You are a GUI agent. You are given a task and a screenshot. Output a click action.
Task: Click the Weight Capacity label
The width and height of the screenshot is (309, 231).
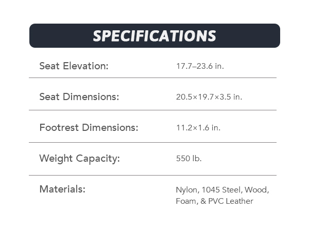[x=79, y=158]
